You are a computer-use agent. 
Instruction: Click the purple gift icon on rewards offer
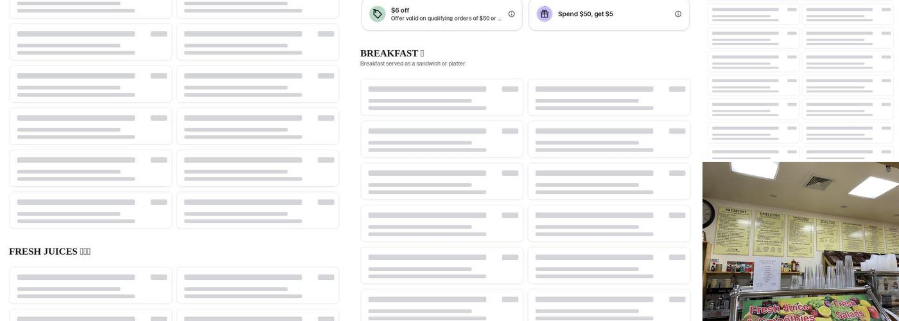545,13
